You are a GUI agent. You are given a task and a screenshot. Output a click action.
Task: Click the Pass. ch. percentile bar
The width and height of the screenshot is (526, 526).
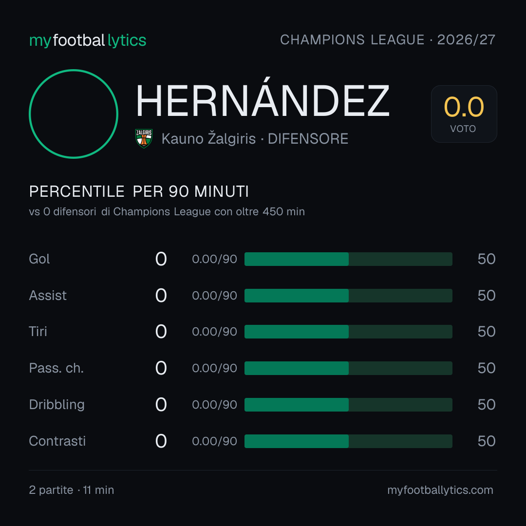pyautogui.click(x=348, y=368)
